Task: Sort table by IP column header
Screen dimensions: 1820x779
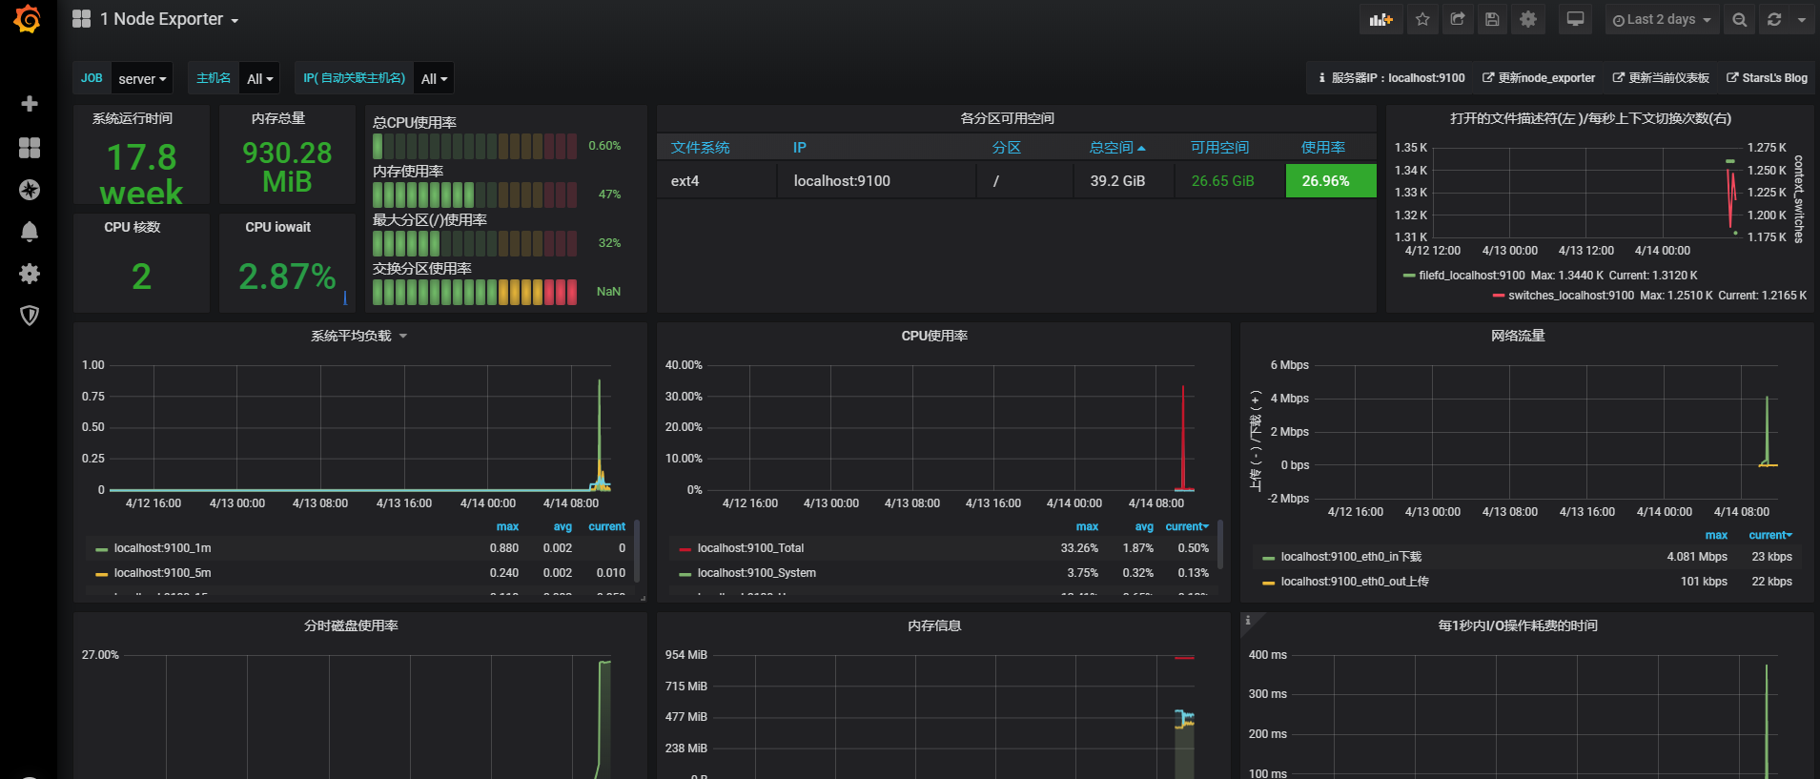Action: click(799, 148)
